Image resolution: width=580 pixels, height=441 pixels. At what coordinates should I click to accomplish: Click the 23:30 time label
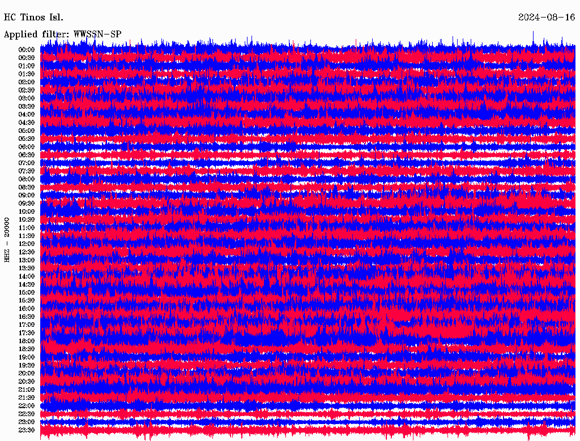(27, 430)
